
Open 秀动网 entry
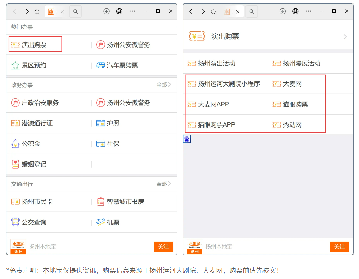pyautogui.click(x=287, y=125)
